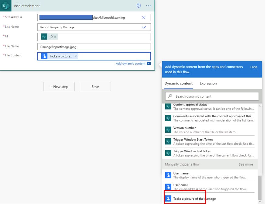Screen dimensions: 267x207
Task: Click the ID token's SharePoint icon
Action: pos(44,37)
